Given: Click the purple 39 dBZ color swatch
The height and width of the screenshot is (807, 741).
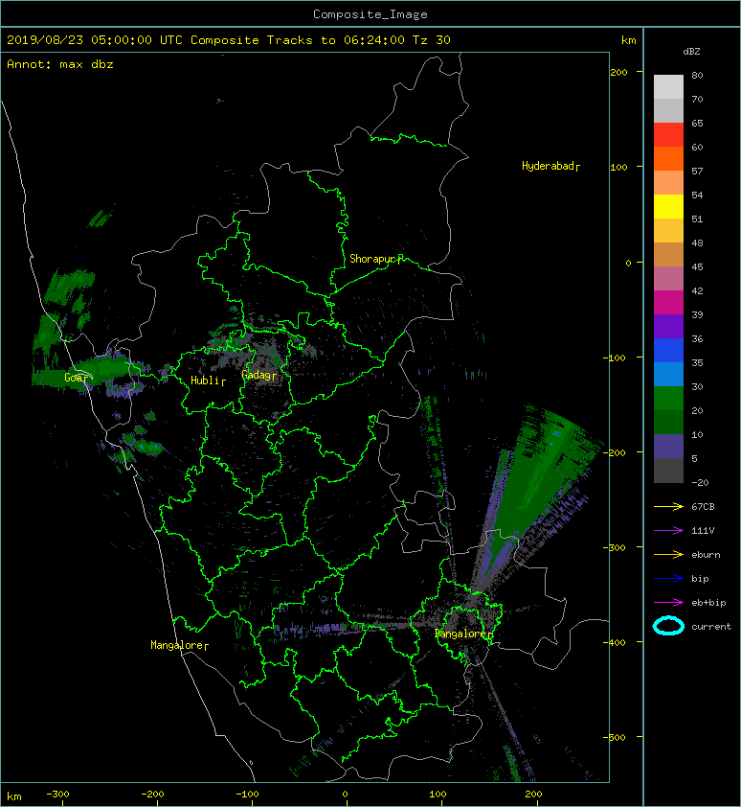Looking at the screenshot, I should (668, 326).
